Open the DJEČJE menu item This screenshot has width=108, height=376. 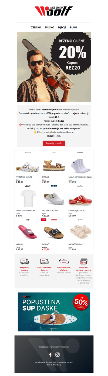(62, 27)
